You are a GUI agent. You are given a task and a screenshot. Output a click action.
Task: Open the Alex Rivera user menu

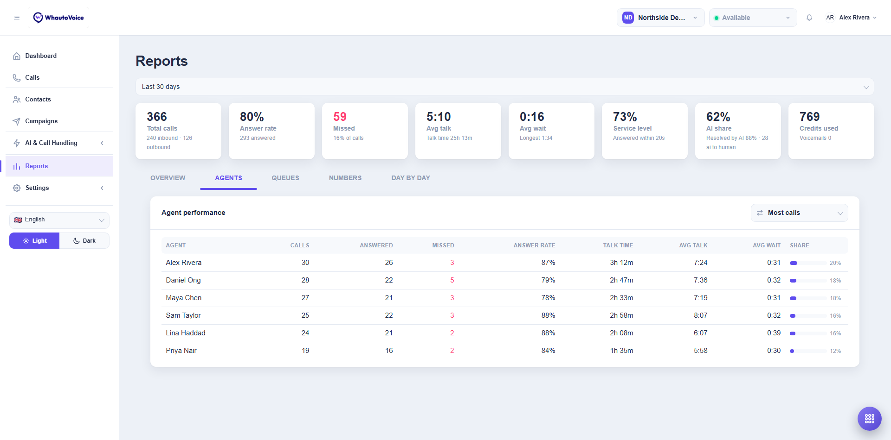pyautogui.click(x=851, y=18)
